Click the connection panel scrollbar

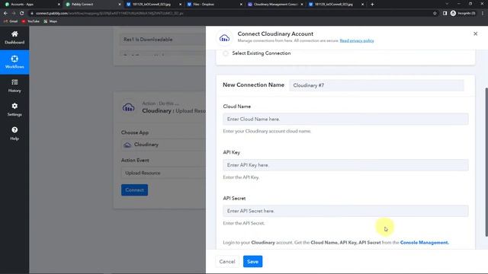click(486, 161)
